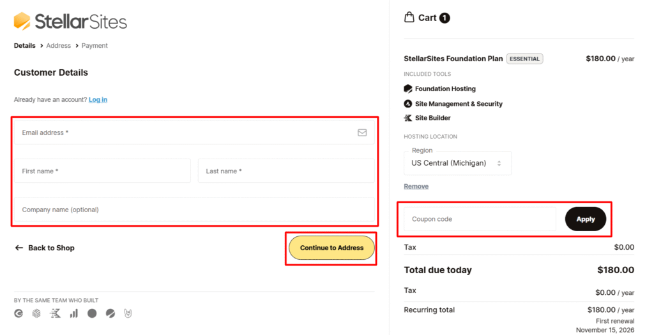Image resolution: width=654 pixels, height=335 pixels.
Task: Go to the Payment breadcrumb step
Action: (x=95, y=46)
